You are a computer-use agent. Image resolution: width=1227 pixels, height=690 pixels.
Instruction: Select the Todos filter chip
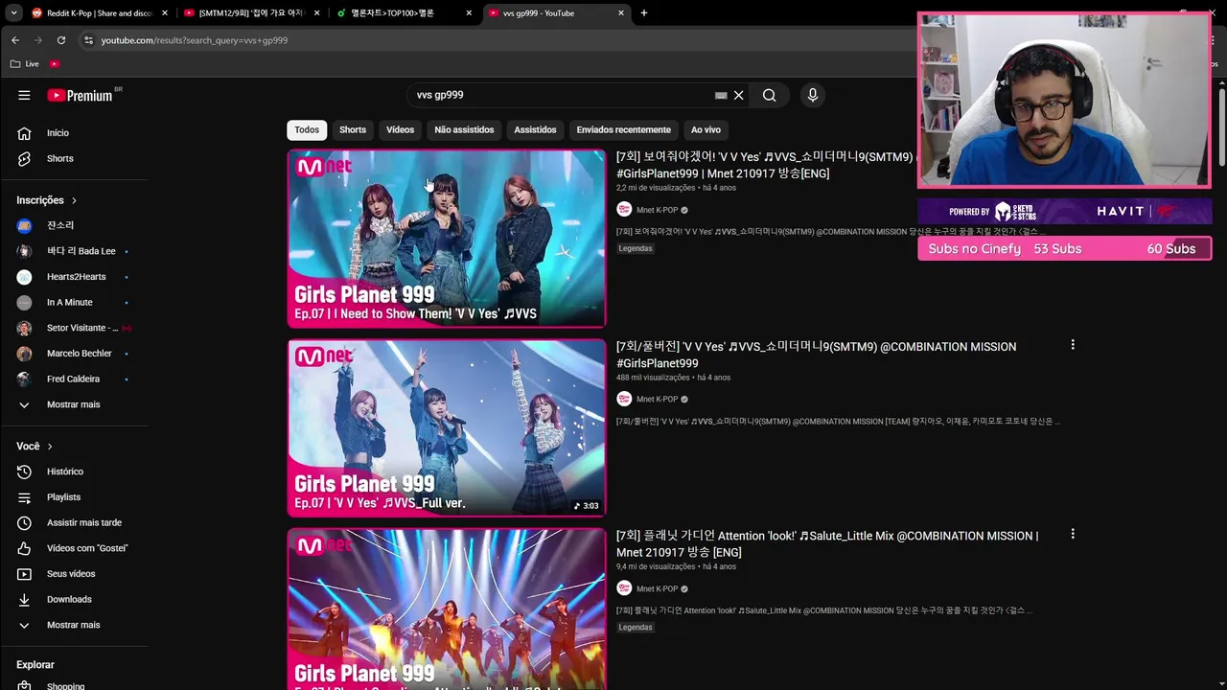coord(307,129)
